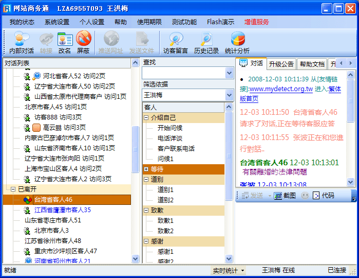The height and width of the screenshot is (278, 359).
Task: Open the emoticon smiley picker
Action: [305, 196]
